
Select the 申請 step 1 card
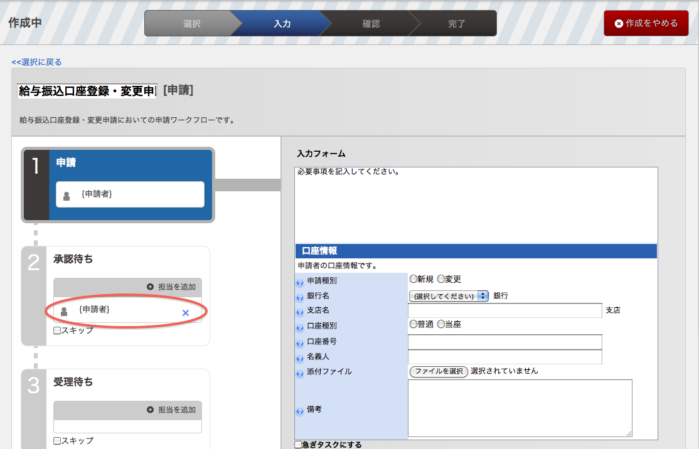pos(118,185)
